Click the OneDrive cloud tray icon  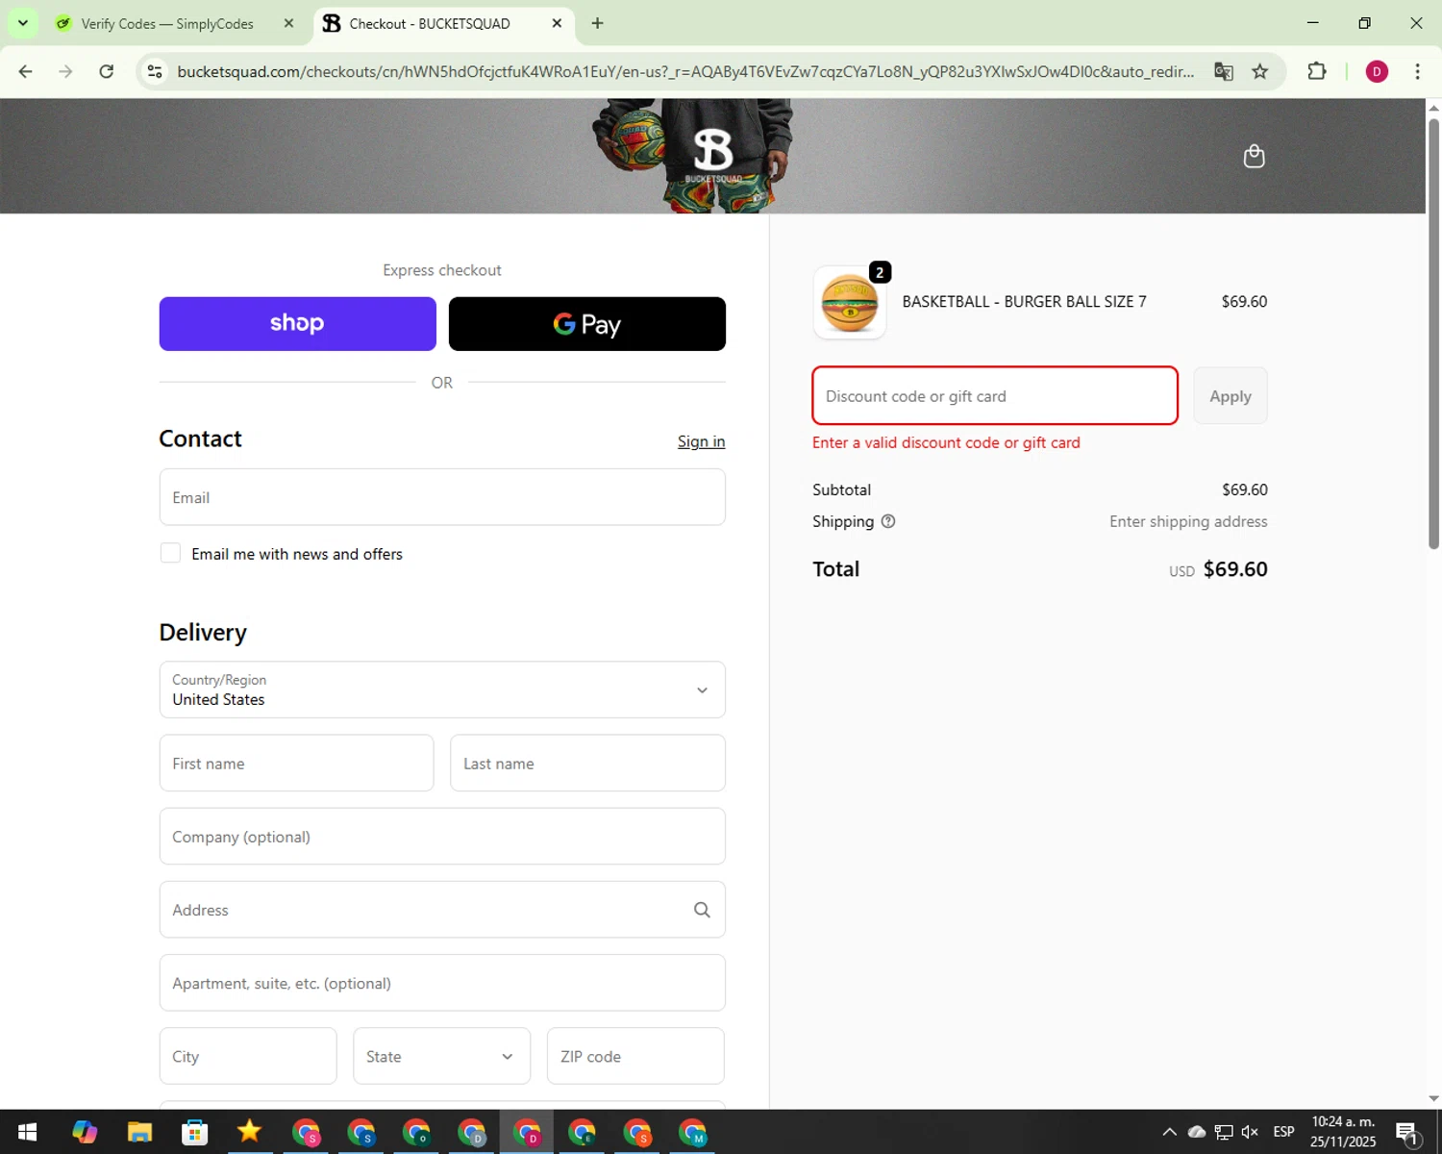pyautogui.click(x=1197, y=1132)
